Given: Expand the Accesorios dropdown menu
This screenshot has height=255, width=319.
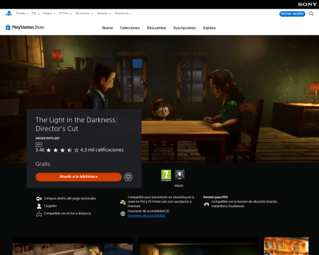Looking at the screenshot, I should (x=84, y=13).
